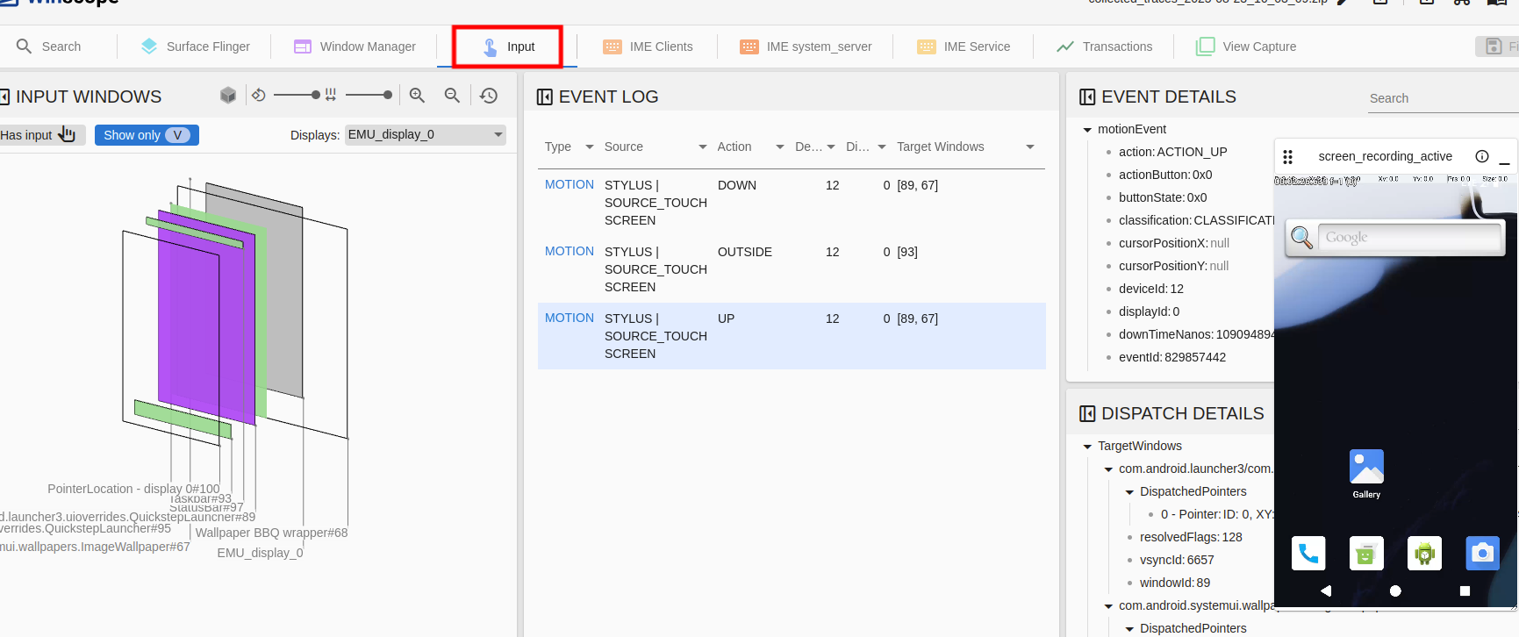Open the De... column filter dropdown
Image resolution: width=1519 pixels, height=637 pixels.
click(x=830, y=147)
